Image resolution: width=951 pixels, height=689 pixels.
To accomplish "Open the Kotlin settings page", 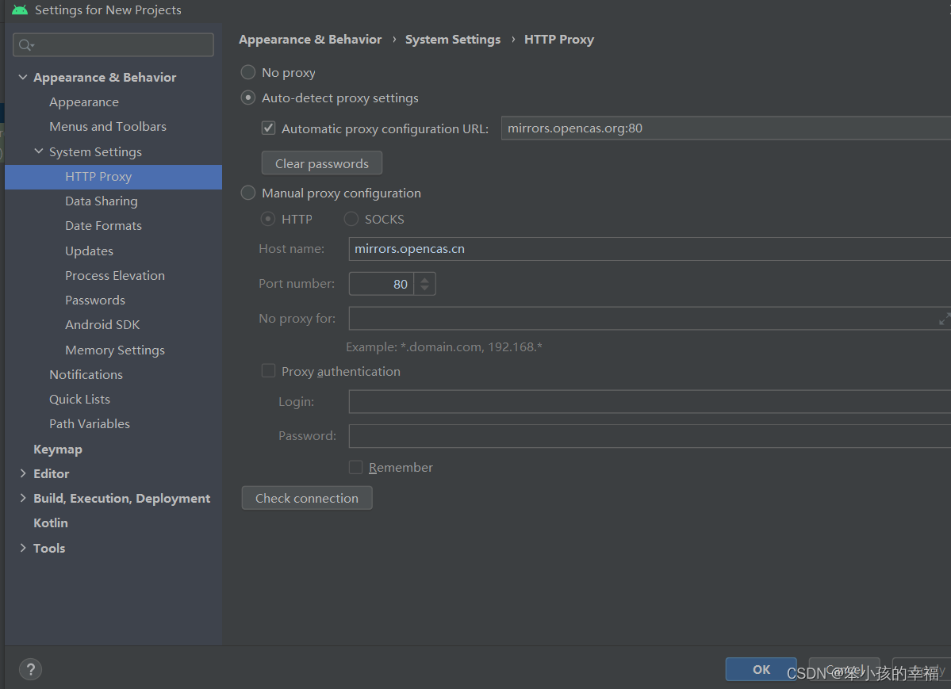I will click(x=50, y=522).
